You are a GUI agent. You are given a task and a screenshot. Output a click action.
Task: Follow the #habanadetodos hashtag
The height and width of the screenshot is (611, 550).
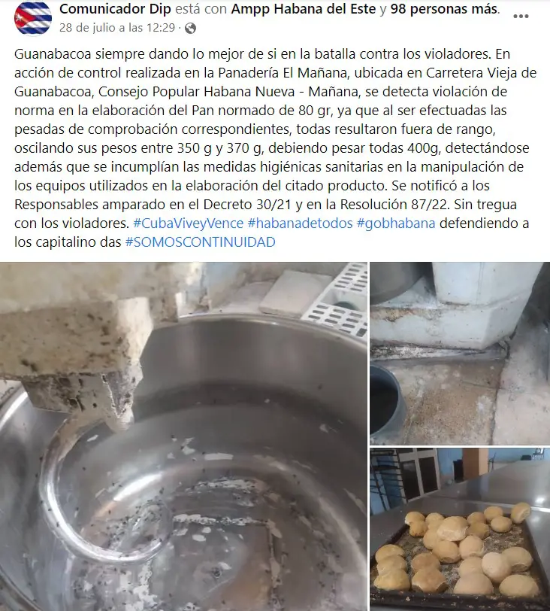pos(300,223)
